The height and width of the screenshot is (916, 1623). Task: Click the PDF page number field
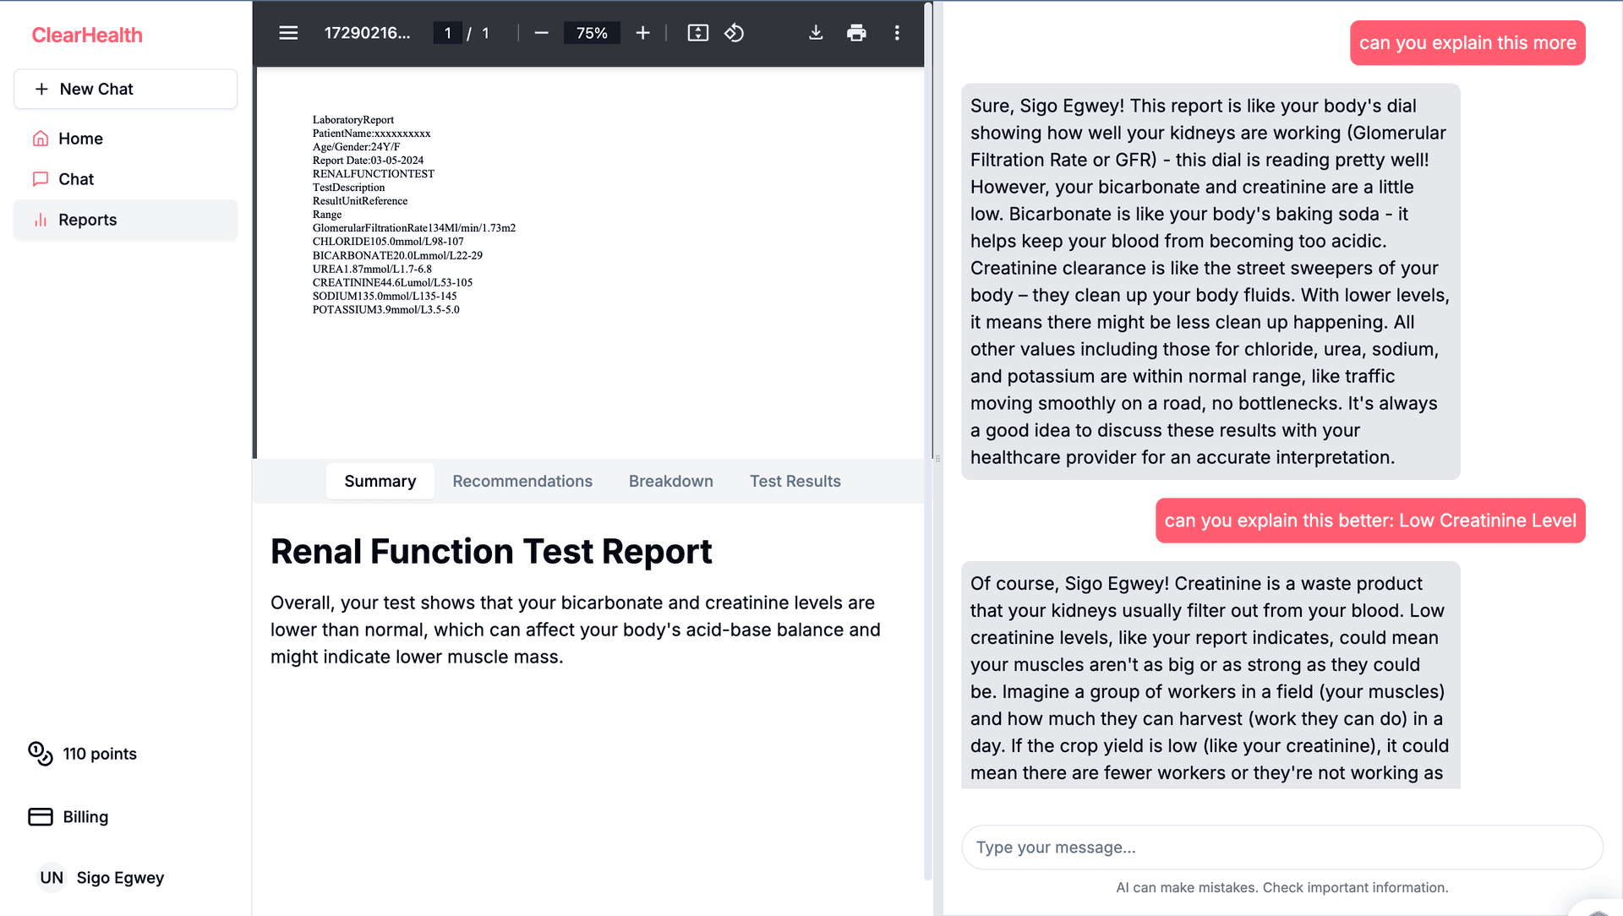pos(447,33)
